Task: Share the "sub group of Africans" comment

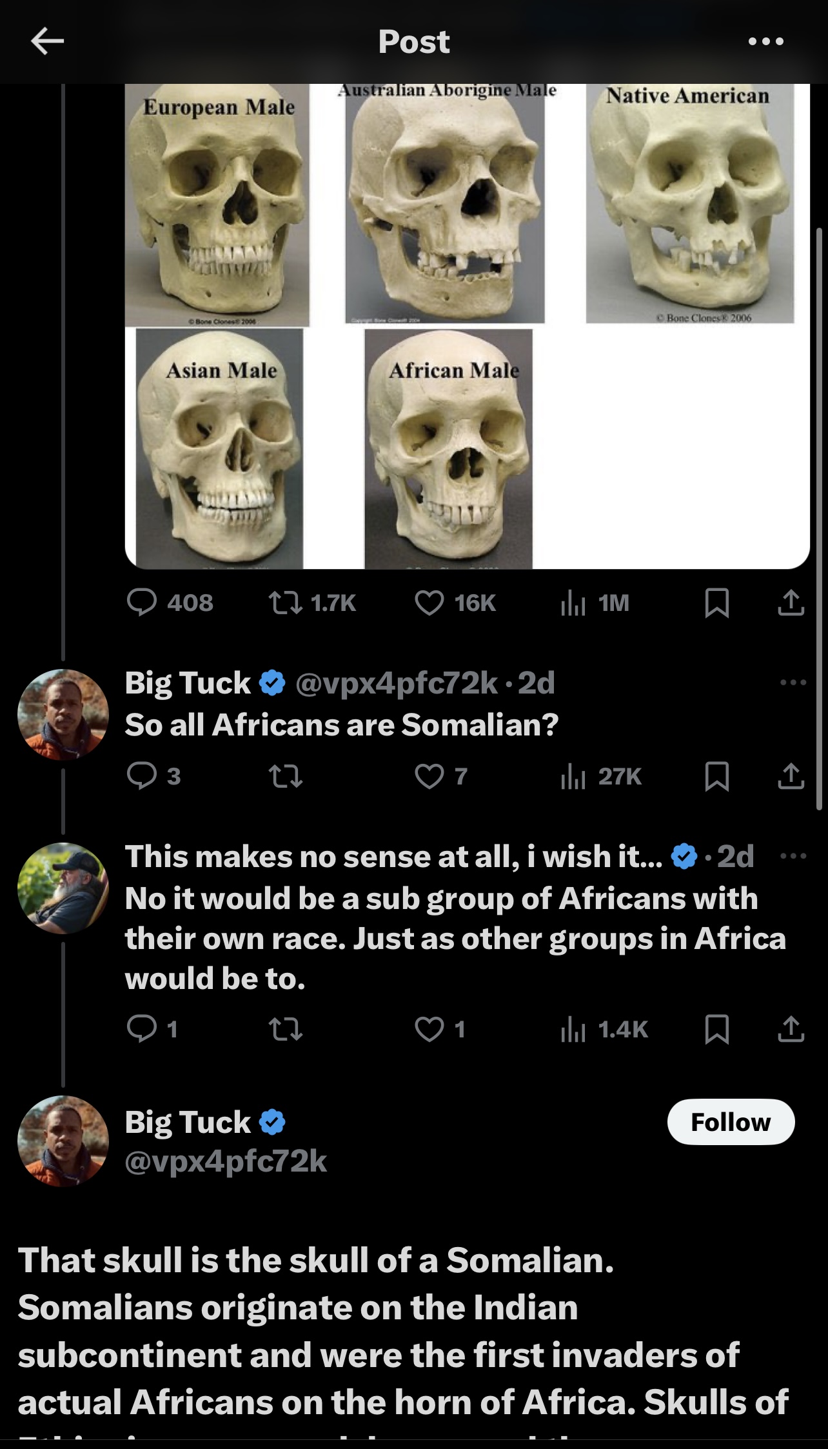Action: (x=791, y=1029)
